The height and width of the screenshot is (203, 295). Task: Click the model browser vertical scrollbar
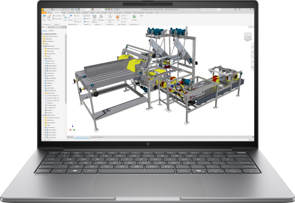pyautogui.click(x=66, y=69)
